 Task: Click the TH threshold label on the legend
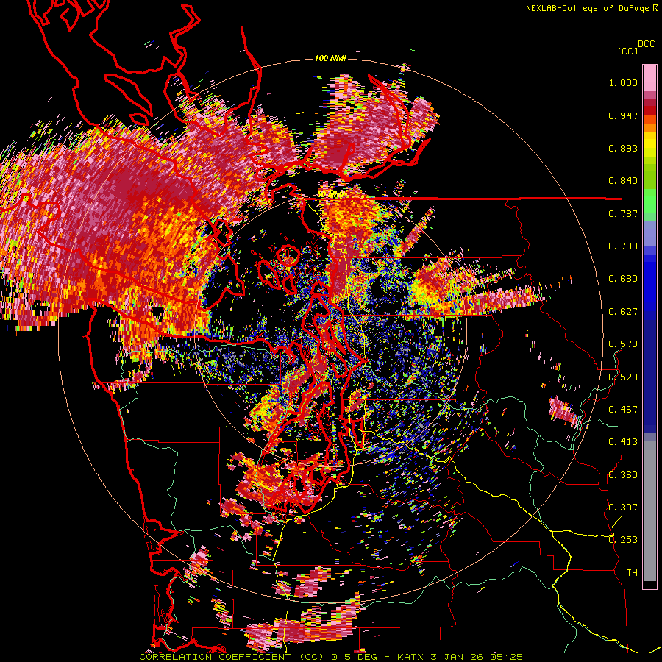coord(632,572)
